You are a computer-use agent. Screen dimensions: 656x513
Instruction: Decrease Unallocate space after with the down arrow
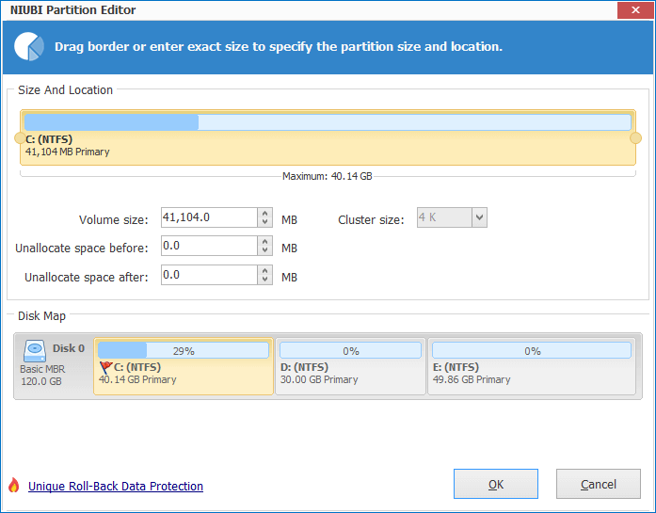click(x=264, y=280)
